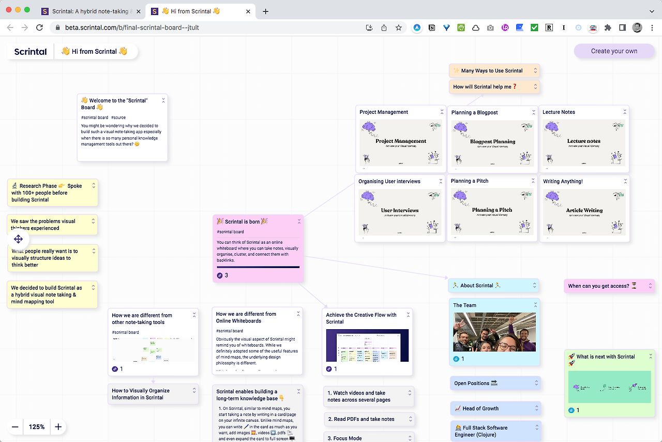Click the #source tag on Welcome card
The image size is (662, 442).
[118, 117]
